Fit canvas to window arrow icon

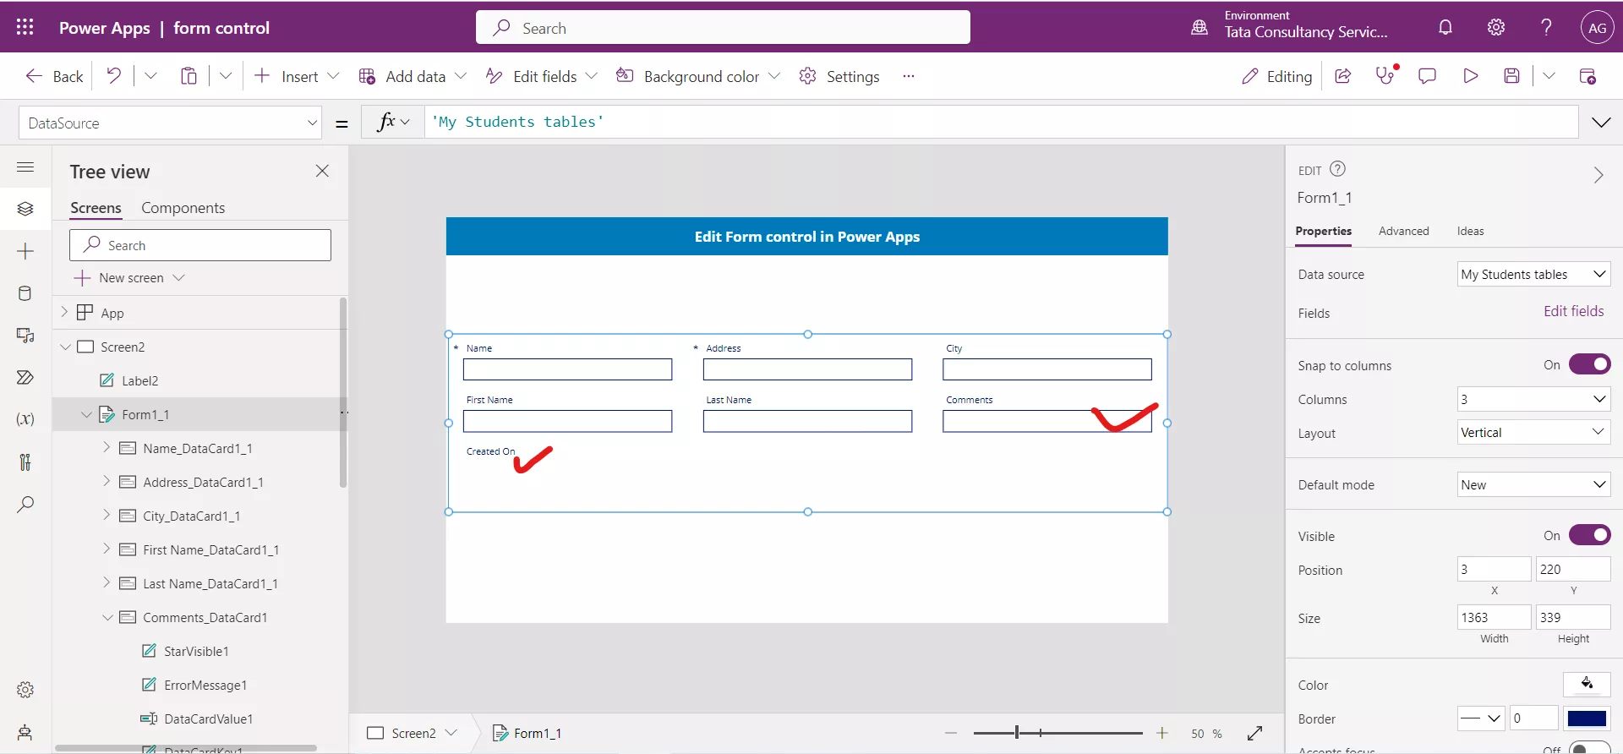click(x=1255, y=733)
